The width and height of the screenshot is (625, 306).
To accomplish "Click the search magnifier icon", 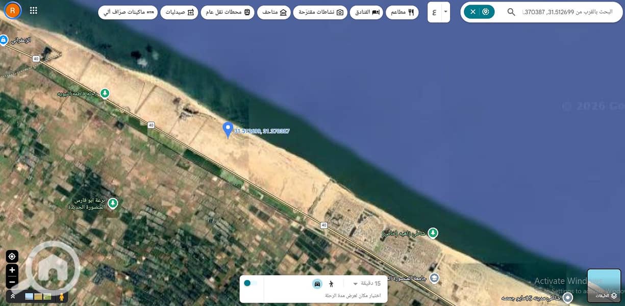I will (x=511, y=12).
